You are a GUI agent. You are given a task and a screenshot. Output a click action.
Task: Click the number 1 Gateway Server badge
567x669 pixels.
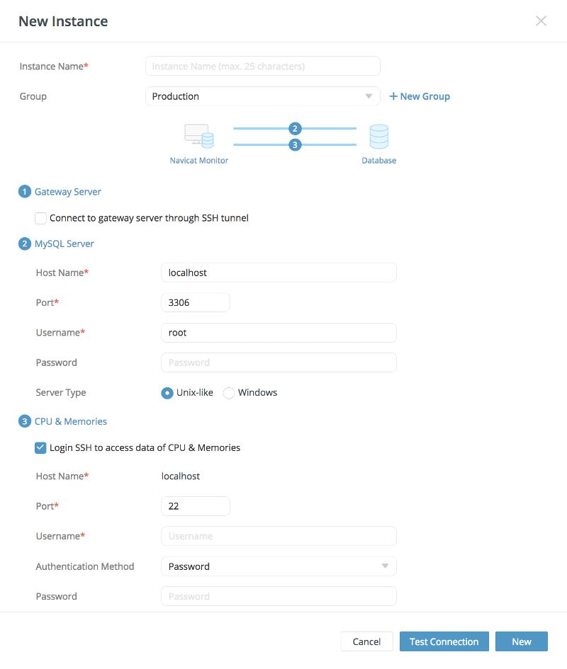click(25, 192)
